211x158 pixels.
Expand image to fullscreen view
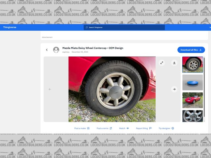(x=162, y=63)
